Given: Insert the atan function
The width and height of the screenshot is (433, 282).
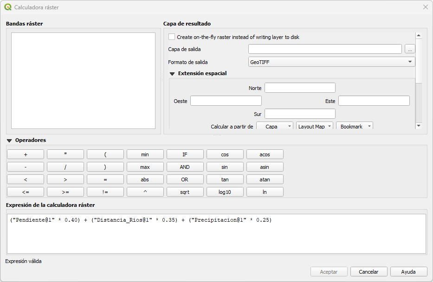Looking at the screenshot, I should tap(265, 179).
